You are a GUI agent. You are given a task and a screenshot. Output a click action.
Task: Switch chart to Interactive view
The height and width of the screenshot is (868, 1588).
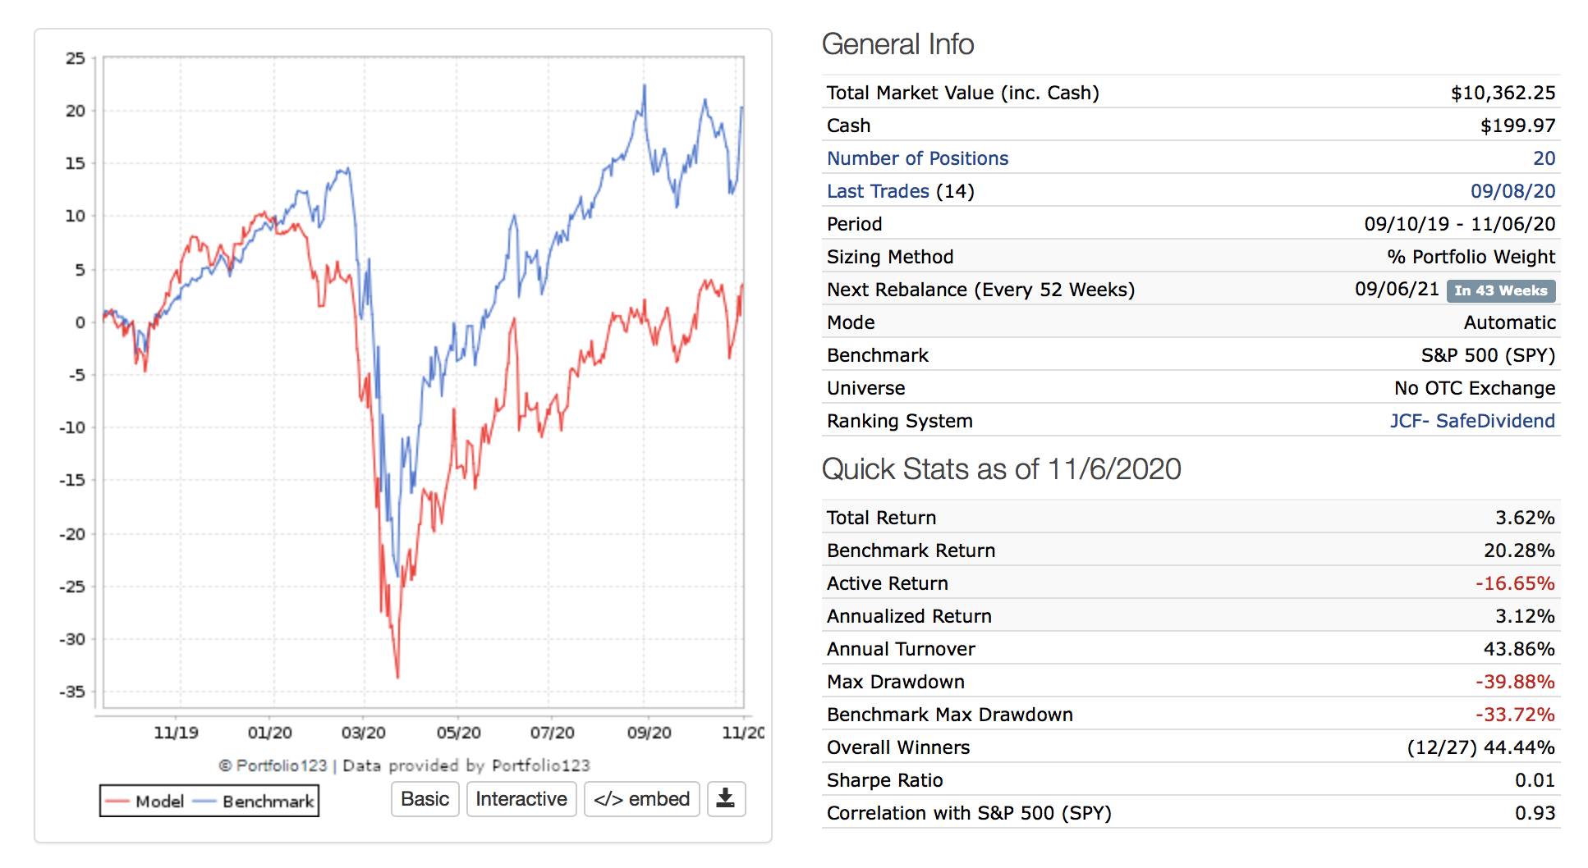click(521, 798)
